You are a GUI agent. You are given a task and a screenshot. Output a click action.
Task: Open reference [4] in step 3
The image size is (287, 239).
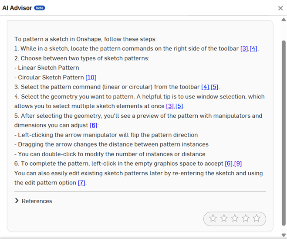pyautogui.click(x=205, y=87)
